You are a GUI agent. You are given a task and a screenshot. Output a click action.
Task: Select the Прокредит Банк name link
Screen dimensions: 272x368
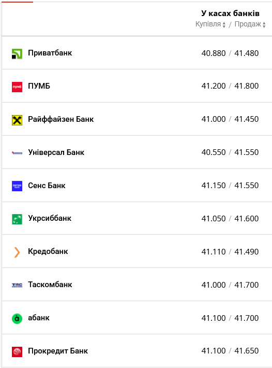[58, 351]
